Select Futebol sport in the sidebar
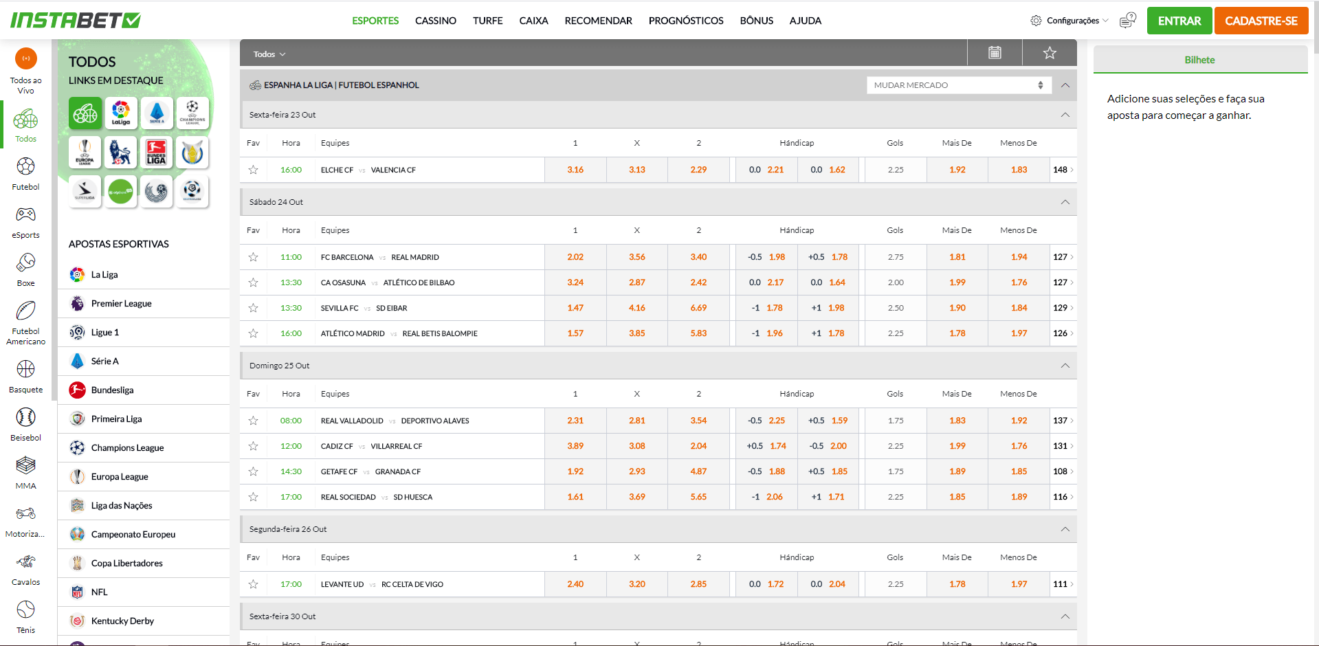The image size is (1319, 646). click(x=26, y=174)
